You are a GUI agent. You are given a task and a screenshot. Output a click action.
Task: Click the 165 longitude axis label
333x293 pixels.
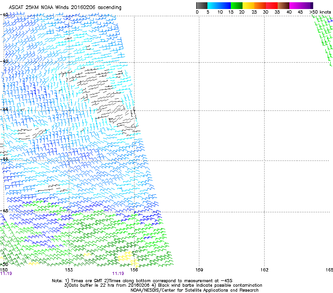329,270
